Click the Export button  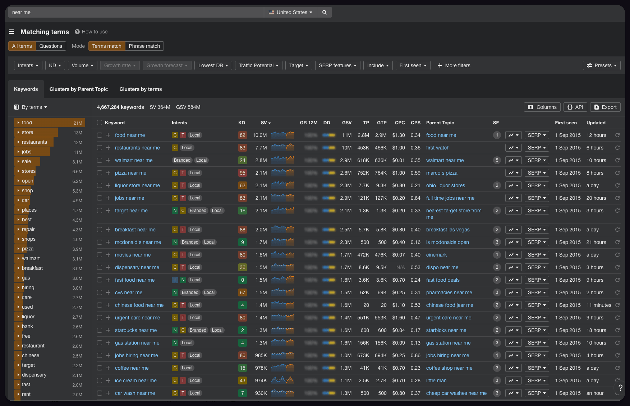[605, 107]
